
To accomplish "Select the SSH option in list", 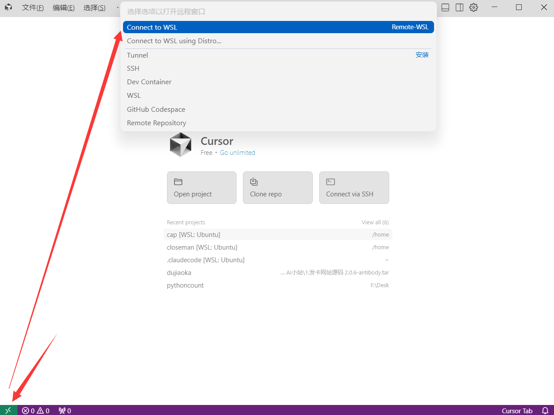I will pos(278,69).
